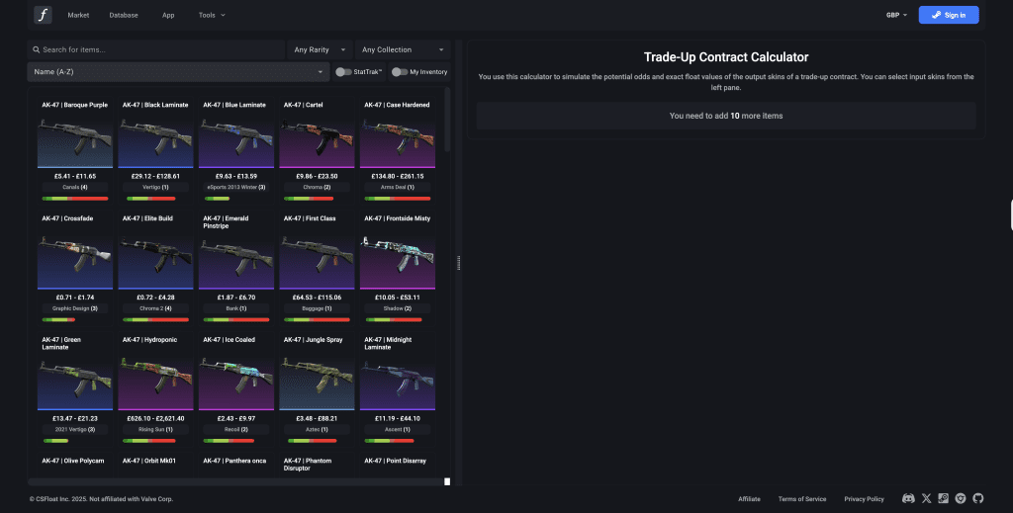This screenshot has width=1013, height=513.
Task: Select the AK-47 Hydroponic skin image
Action: (155, 383)
